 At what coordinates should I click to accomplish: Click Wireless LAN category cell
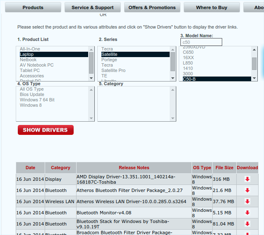coord(60,201)
